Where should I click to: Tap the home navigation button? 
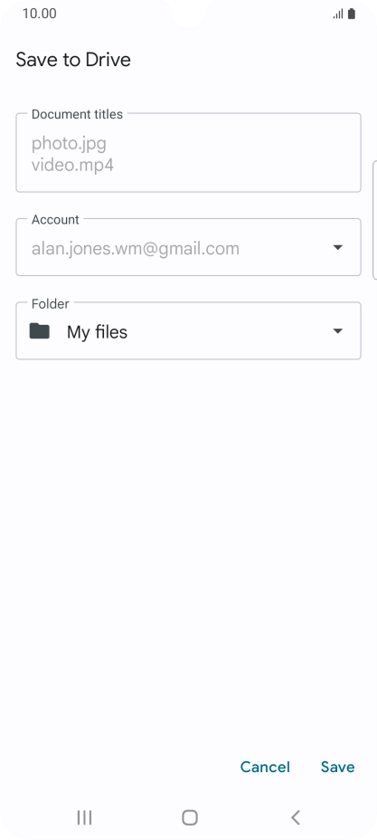(189, 817)
